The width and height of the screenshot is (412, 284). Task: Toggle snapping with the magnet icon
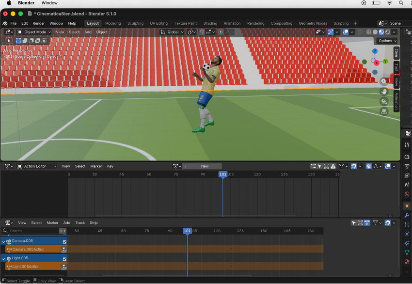coord(203,32)
